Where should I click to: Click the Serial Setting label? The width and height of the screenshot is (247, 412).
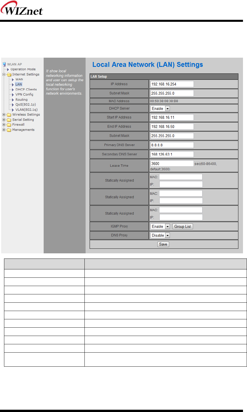23,120
